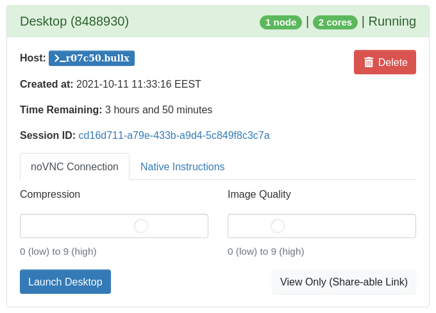
Task: Click the Compression slider handle
Action: 141,226
